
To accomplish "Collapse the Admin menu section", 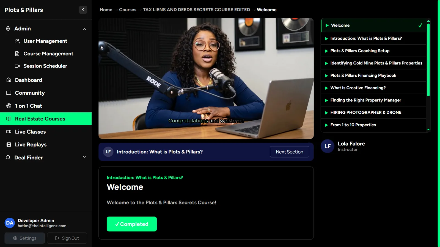I will [x=84, y=29].
